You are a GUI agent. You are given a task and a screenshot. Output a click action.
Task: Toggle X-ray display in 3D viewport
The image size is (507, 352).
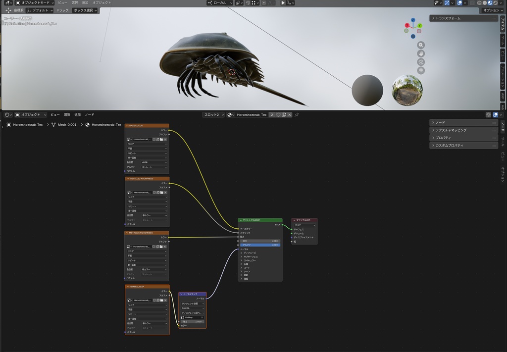[x=472, y=2]
